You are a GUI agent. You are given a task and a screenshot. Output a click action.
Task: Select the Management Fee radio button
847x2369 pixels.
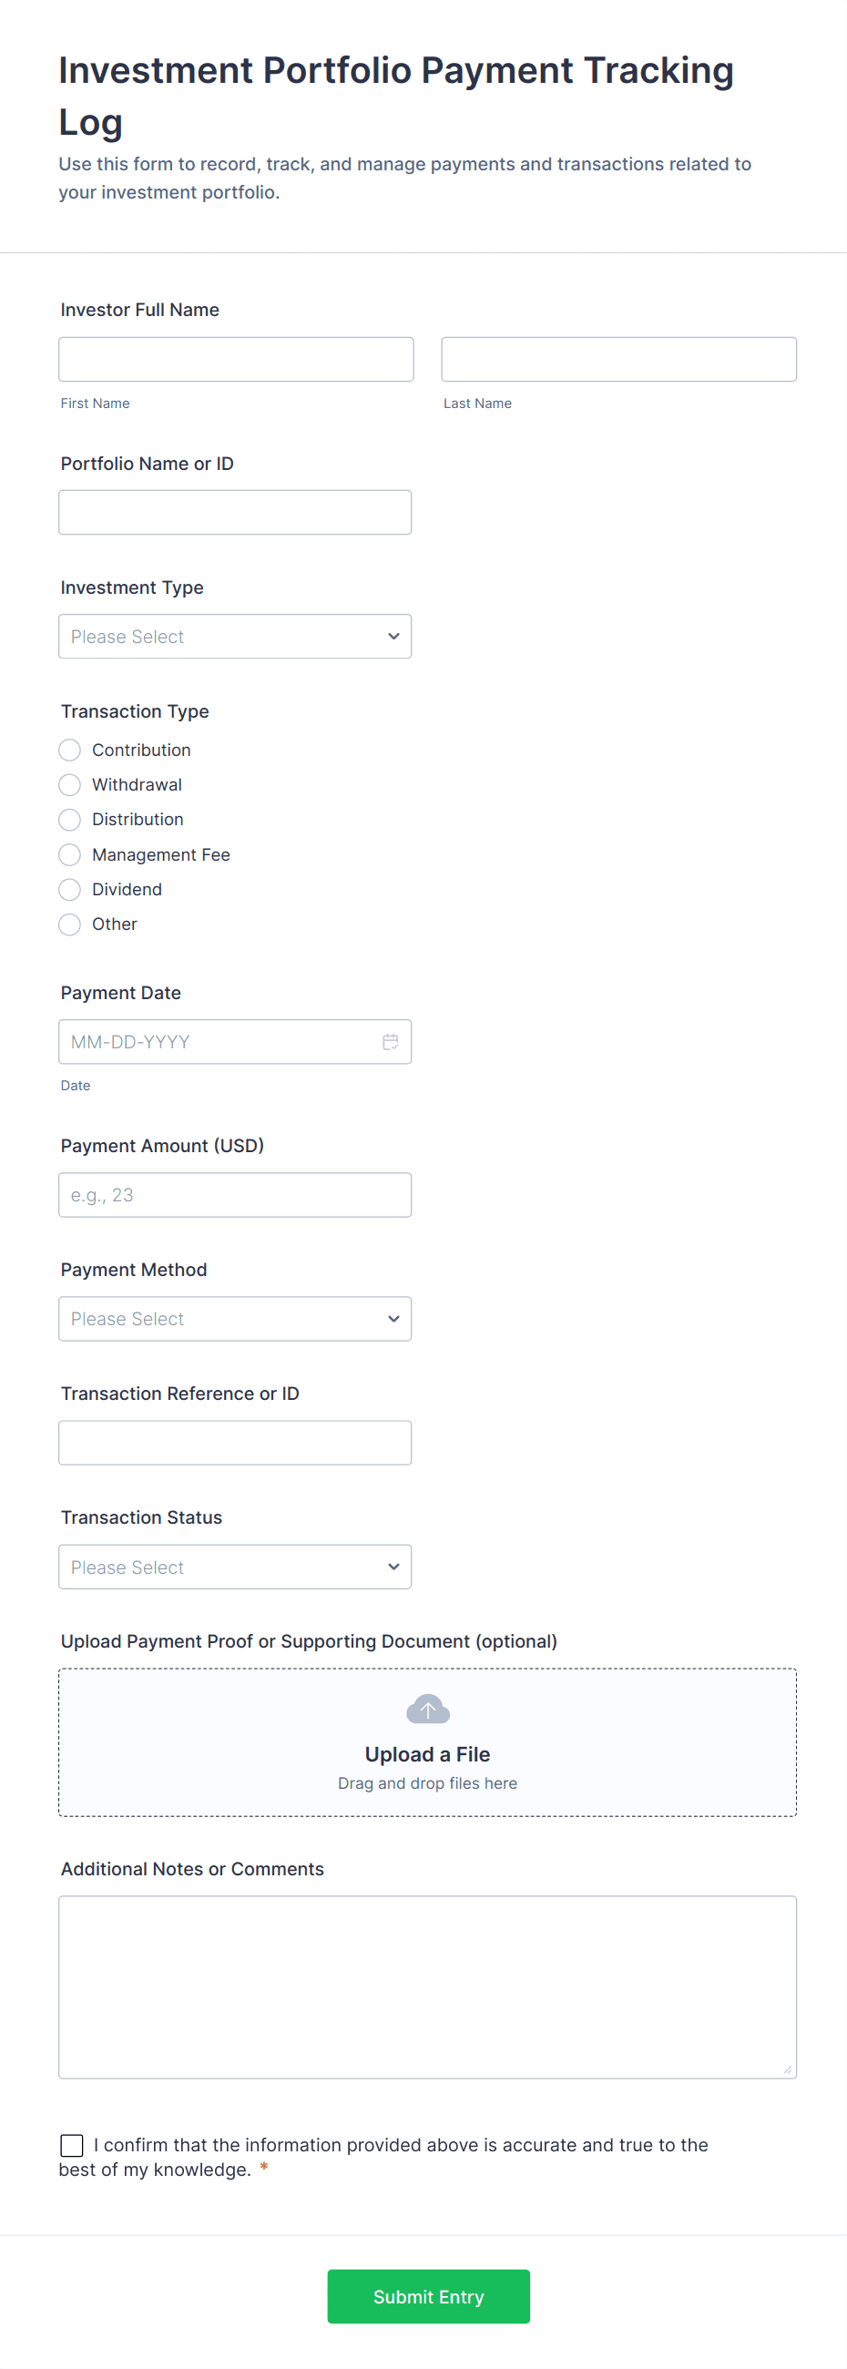point(70,855)
